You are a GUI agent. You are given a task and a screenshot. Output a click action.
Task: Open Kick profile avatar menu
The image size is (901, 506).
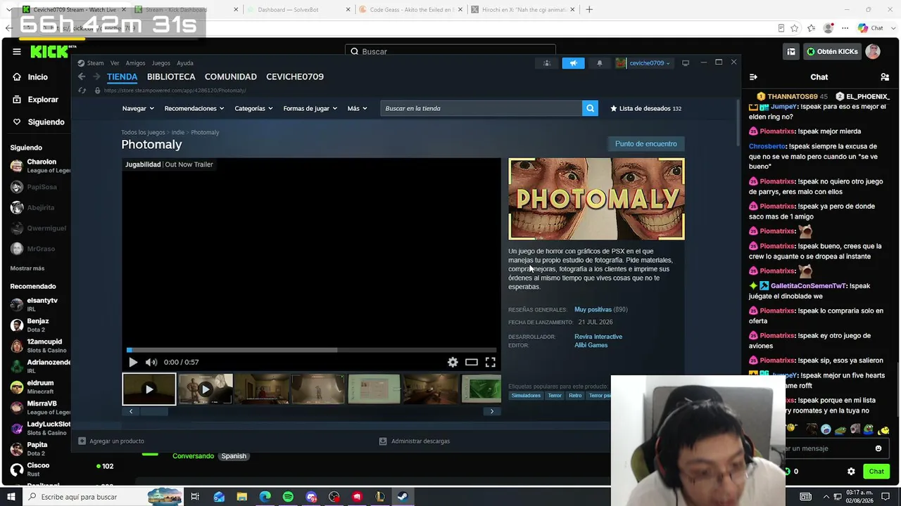click(873, 51)
